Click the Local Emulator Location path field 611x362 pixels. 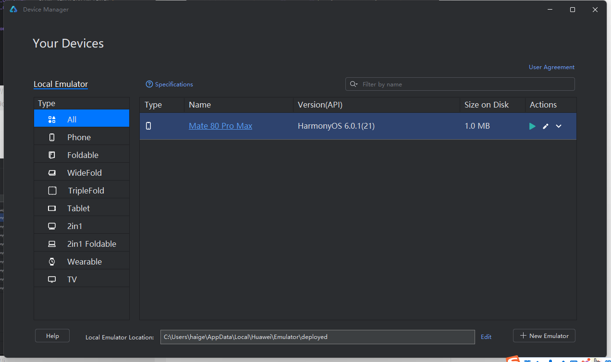tap(318, 337)
